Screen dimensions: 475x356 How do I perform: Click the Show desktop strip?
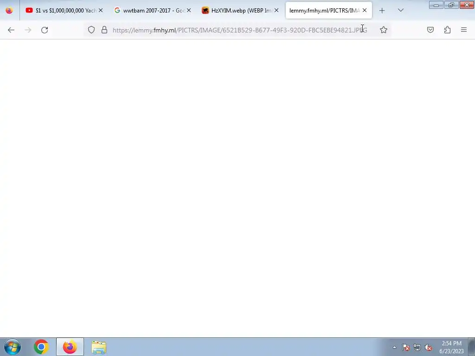point(472,347)
